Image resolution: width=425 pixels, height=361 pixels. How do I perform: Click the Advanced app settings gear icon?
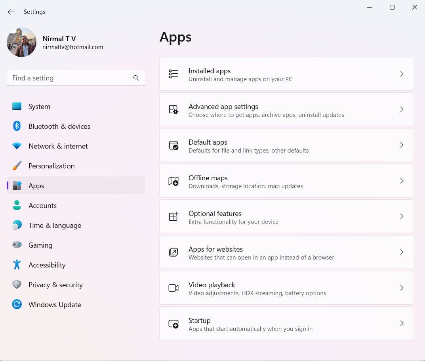pyautogui.click(x=173, y=110)
